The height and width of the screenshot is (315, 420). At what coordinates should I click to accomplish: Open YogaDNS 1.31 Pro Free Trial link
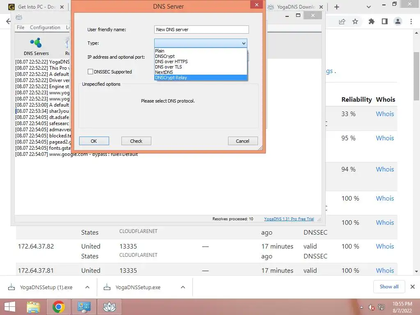[x=289, y=219]
